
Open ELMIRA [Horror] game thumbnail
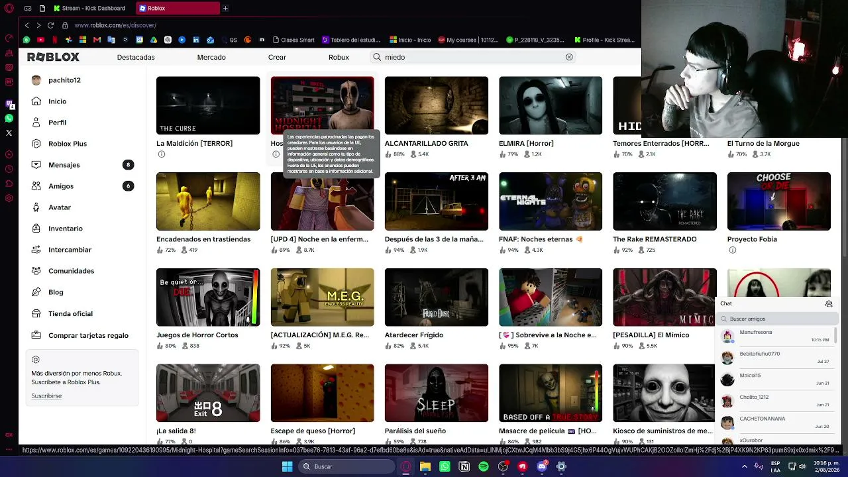tap(551, 105)
